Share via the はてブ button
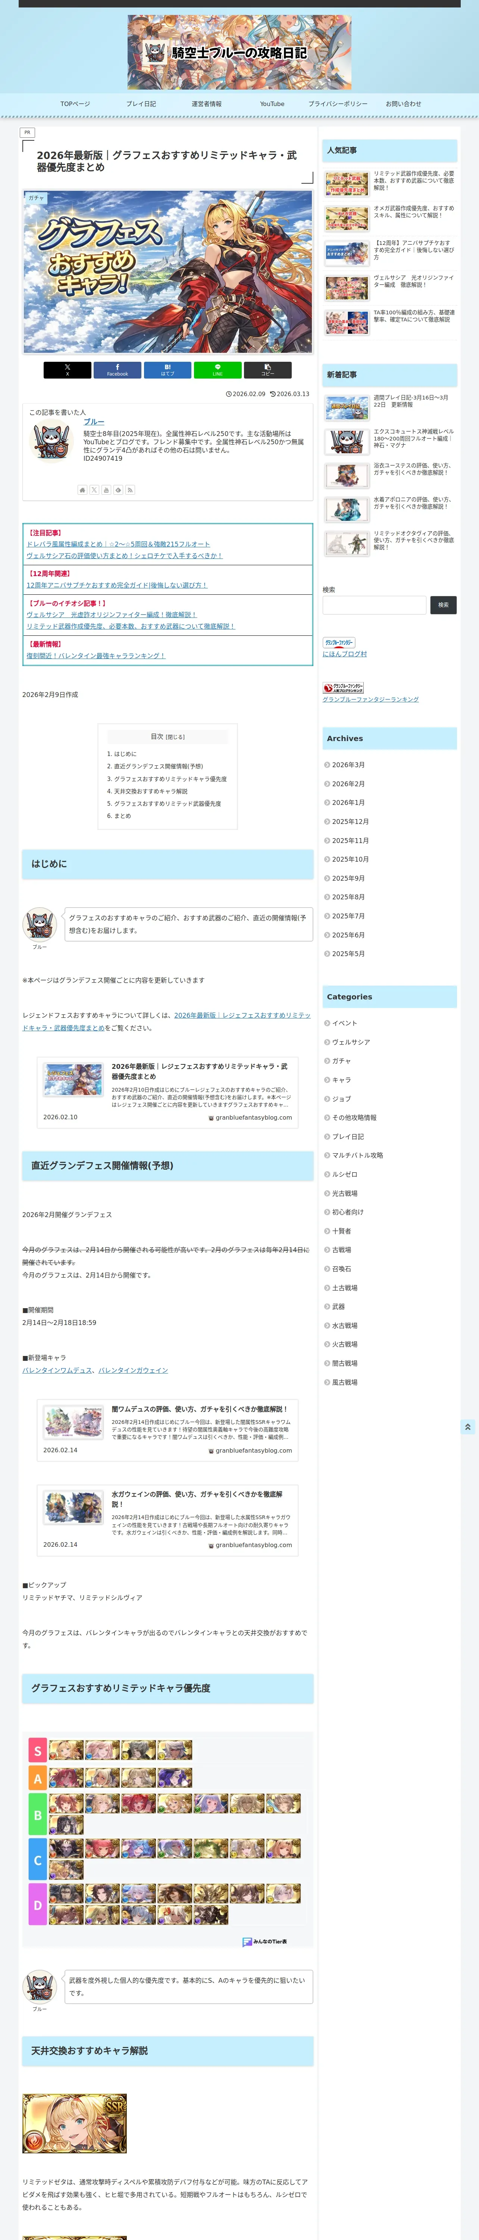479x2240 pixels. [x=168, y=370]
